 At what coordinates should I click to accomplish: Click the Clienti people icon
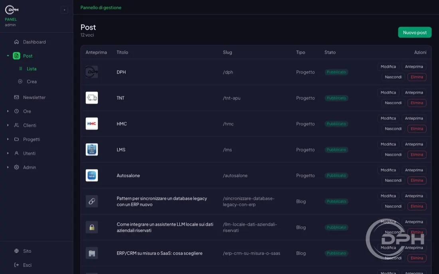16,125
